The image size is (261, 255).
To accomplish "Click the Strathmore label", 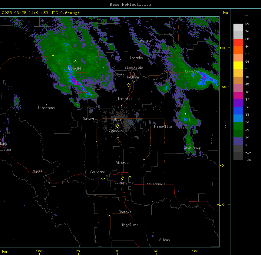I will 156,184.
